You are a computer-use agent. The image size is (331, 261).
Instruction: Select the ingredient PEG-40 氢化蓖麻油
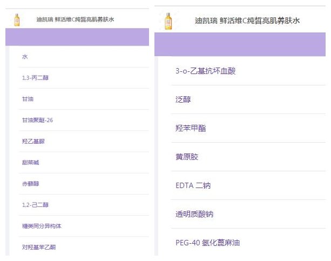[x=207, y=243]
